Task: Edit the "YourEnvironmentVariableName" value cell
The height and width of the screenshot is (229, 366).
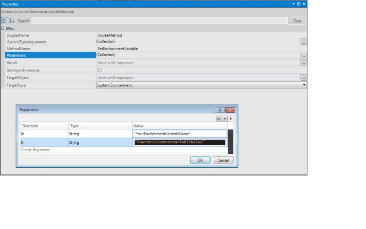Action: [180, 134]
